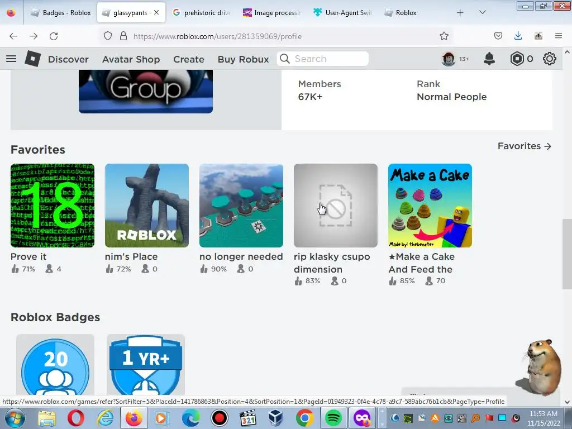This screenshot has width=572, height=429.
Task: Click the rip klasky csupo dimension title
Action: coord(332,263)
